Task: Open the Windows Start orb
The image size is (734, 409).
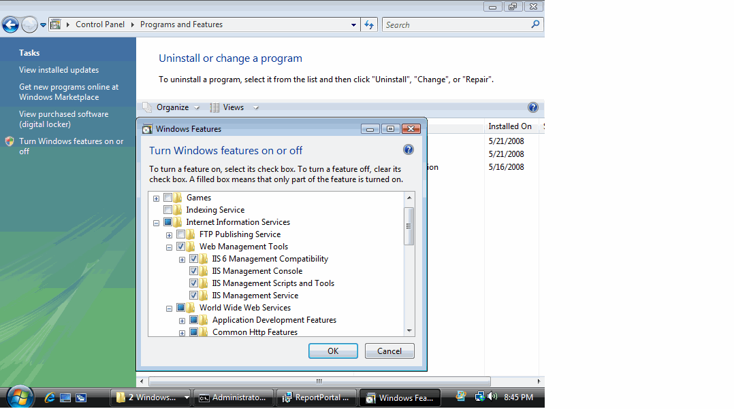Action: click(x=20, y=397)
